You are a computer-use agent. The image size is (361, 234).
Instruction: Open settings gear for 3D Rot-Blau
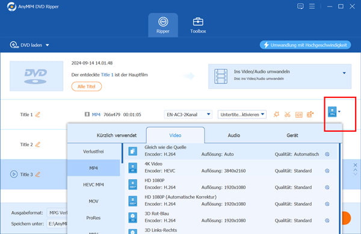pos(327,220)
